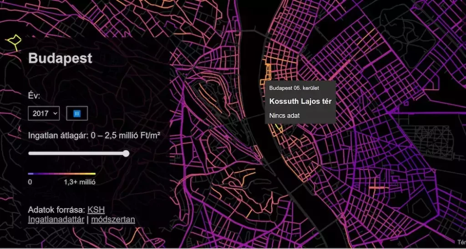Click the 'Nincs adat' tooltip message
The height and width of the screenshot is (249, 466).
284,116
